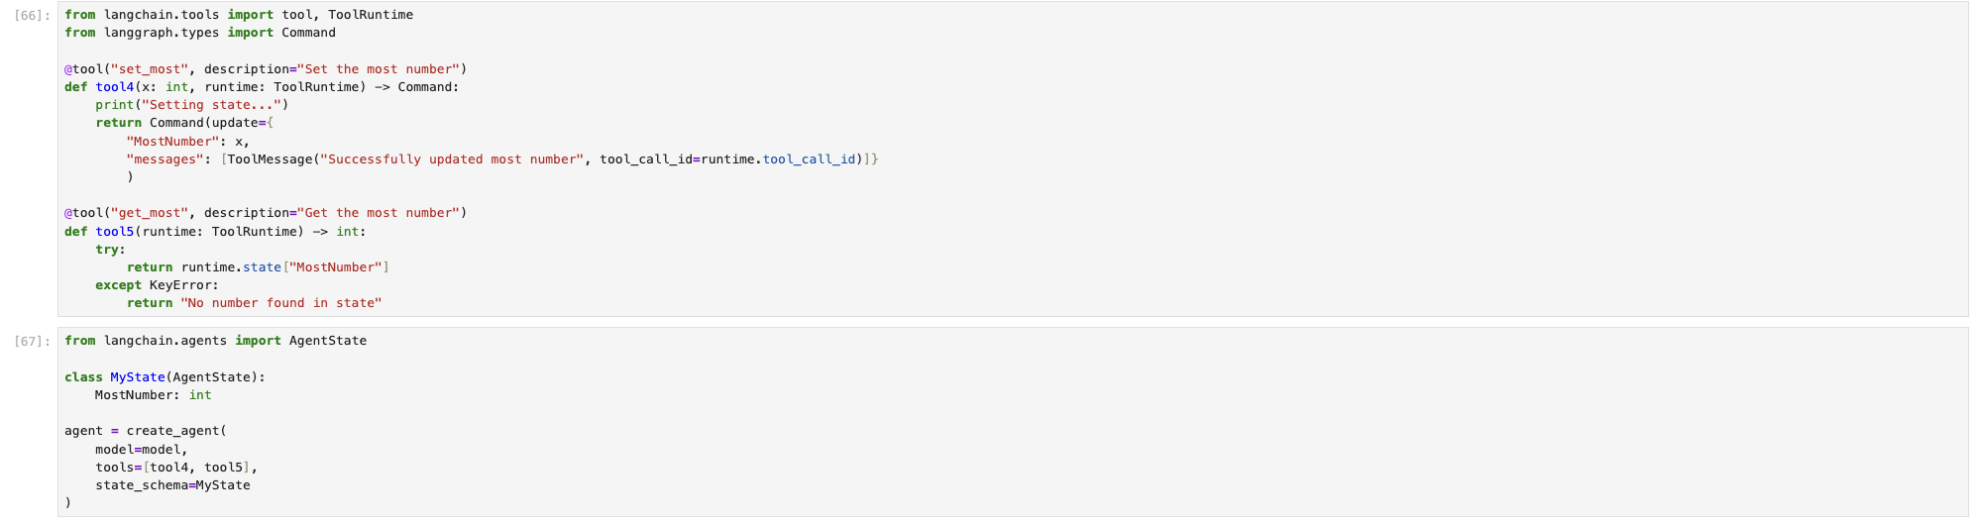Click the tool4 function name

click(x=115, y=87)
